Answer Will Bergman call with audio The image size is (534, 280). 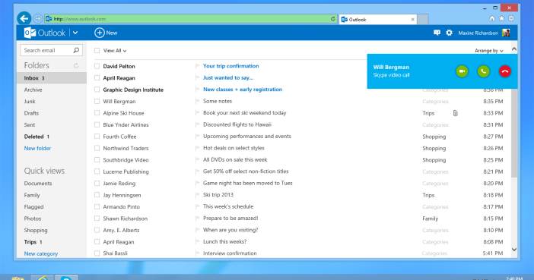point(483,71)
